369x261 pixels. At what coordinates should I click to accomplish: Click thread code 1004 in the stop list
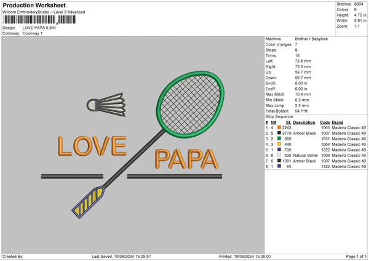325,156
